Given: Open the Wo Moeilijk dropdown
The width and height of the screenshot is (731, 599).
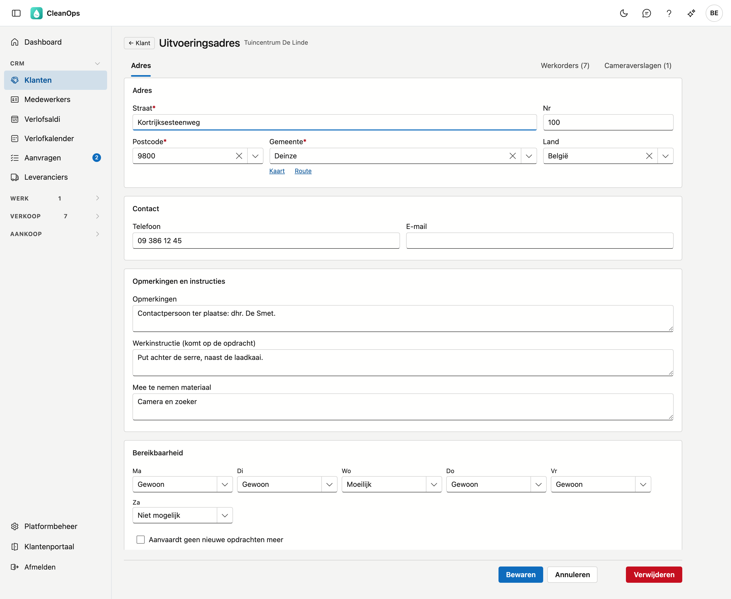Looking at the screenshot, I should pos(392,485).
